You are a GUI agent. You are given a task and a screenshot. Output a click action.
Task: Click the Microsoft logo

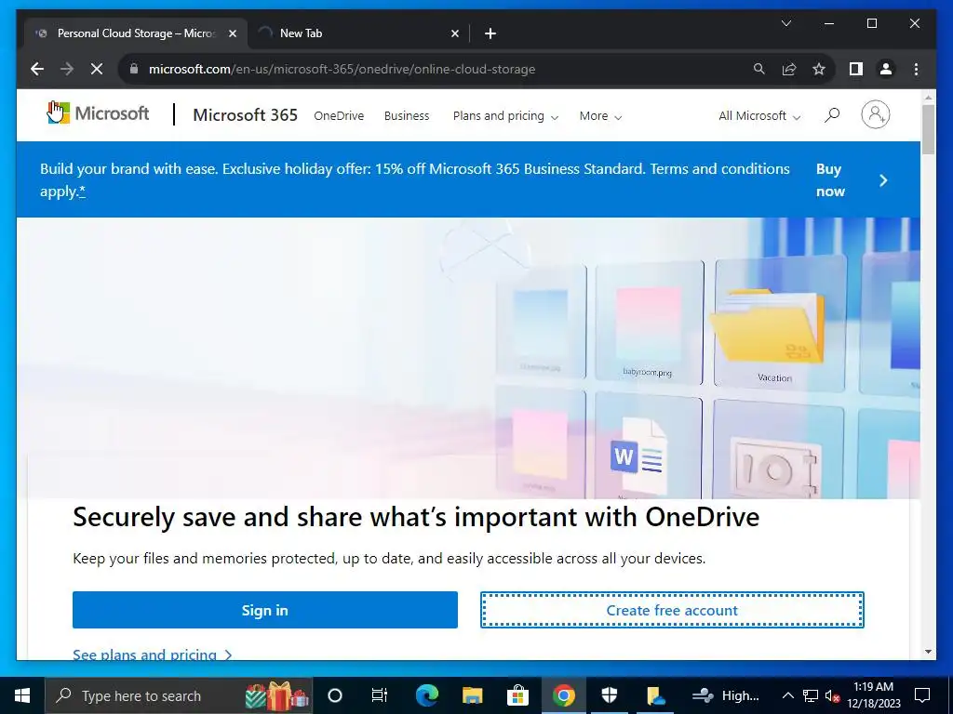98,113
